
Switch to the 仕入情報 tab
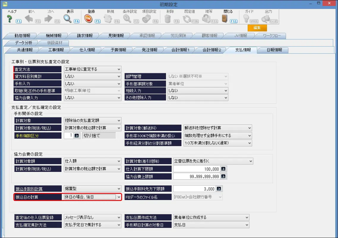tap(87, 50)
